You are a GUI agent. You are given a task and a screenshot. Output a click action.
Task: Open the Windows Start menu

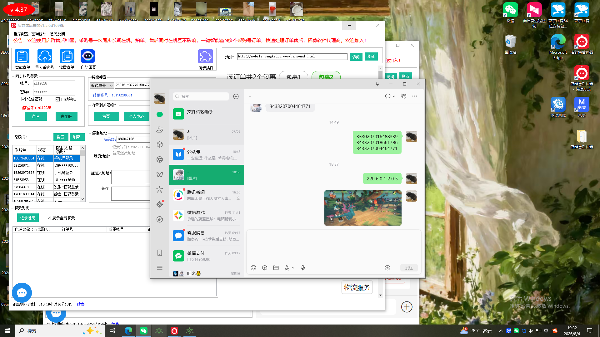(7, 331)
